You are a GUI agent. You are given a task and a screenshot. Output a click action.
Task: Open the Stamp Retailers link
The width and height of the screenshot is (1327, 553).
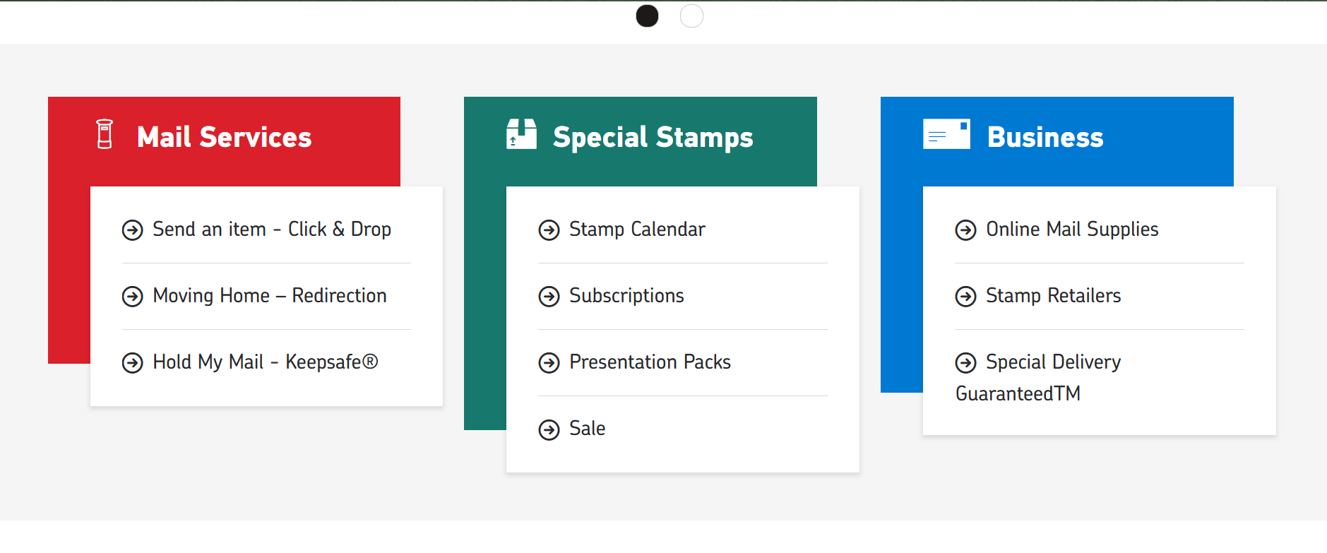[x=1053, y=296]
